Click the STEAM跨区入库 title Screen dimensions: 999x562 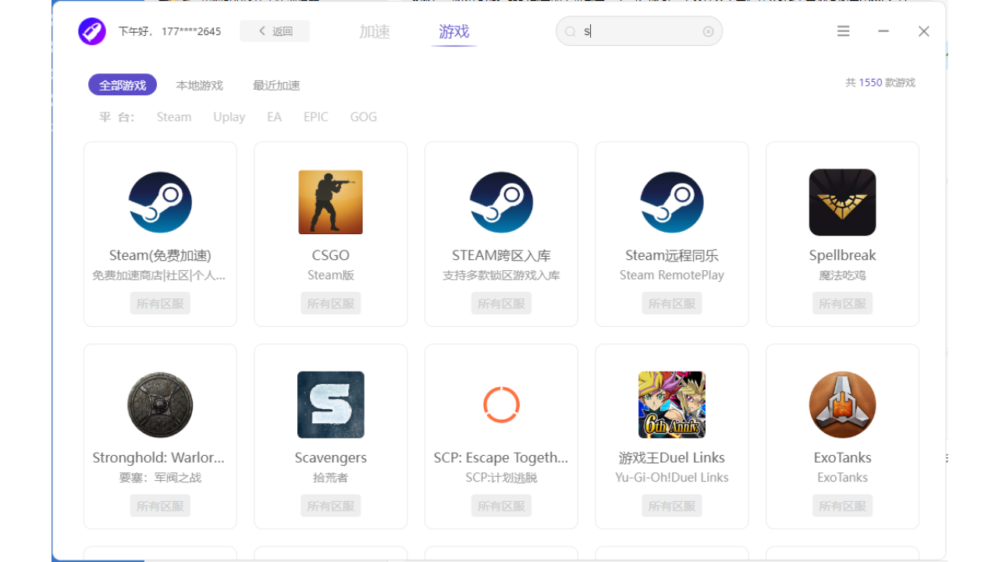(x=501, y=255)
